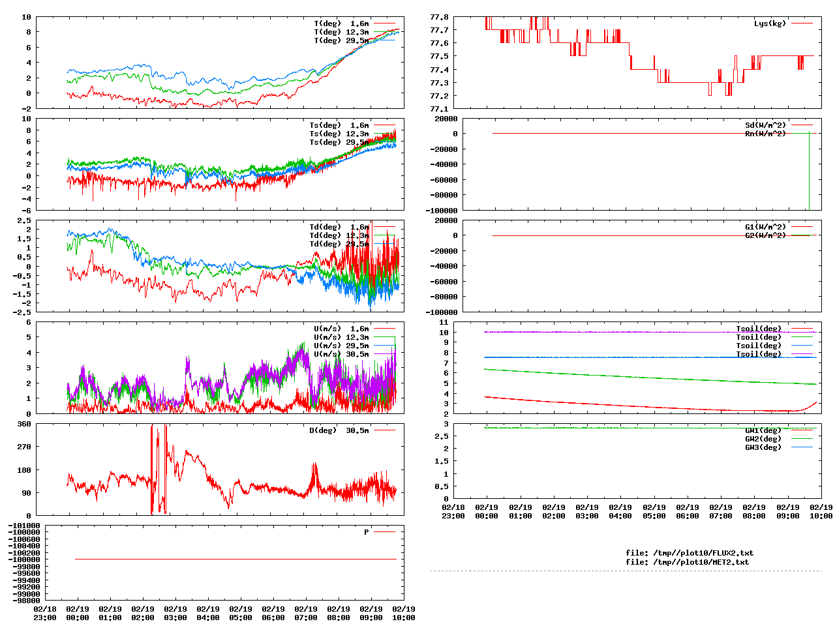Pick the 'Td(deg) 29.5m' legend label

click(339, 244)
